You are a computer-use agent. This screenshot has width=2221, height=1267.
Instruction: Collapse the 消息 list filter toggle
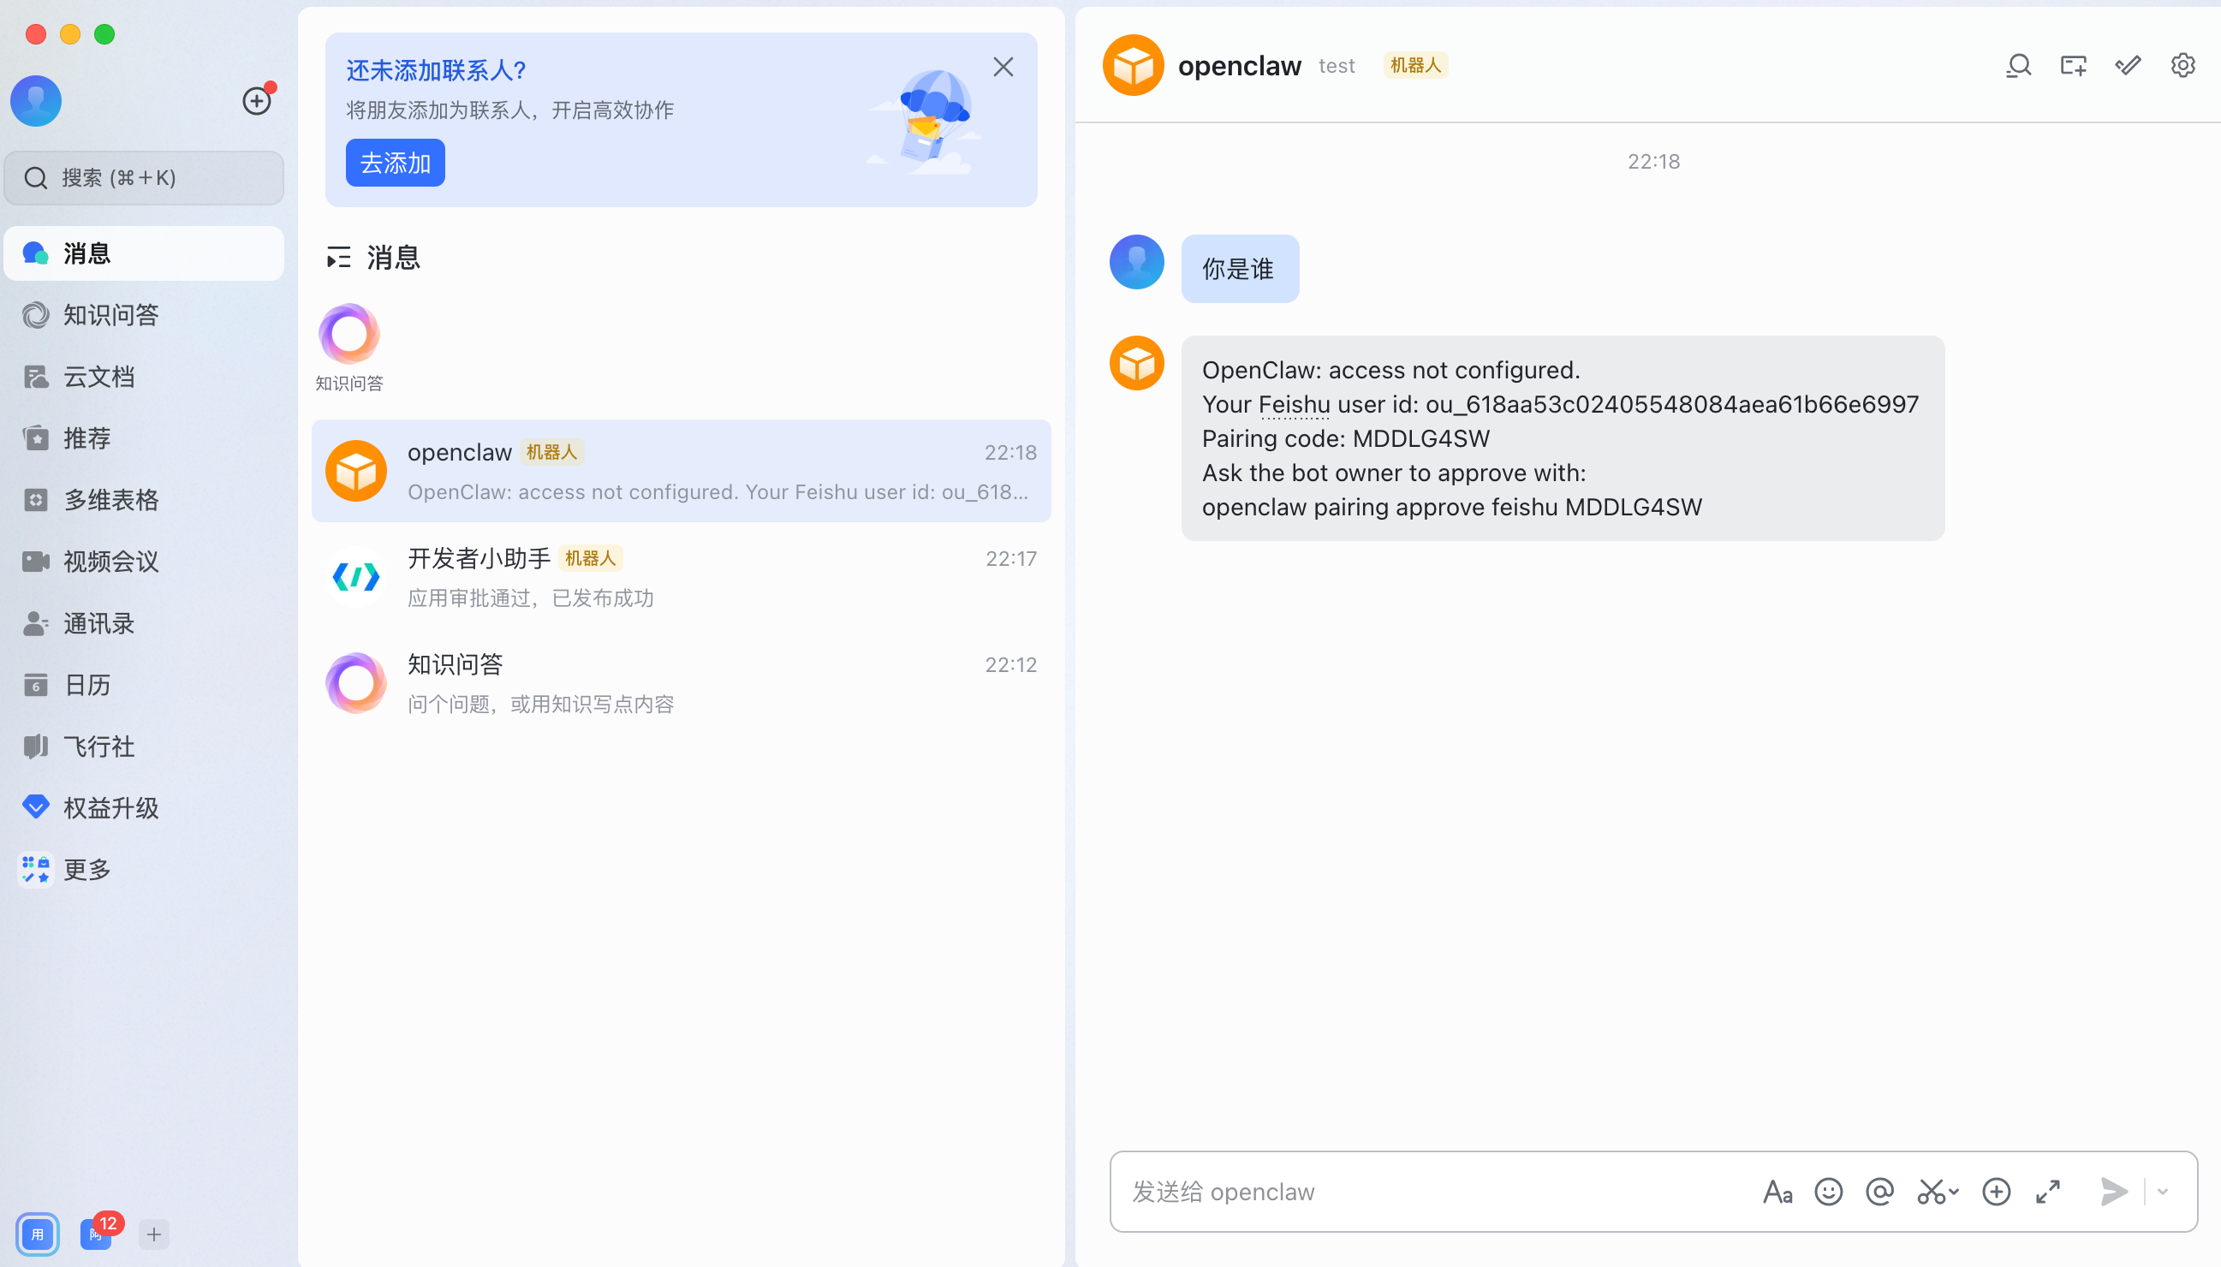pyautogui.click(x=338, y=258)
